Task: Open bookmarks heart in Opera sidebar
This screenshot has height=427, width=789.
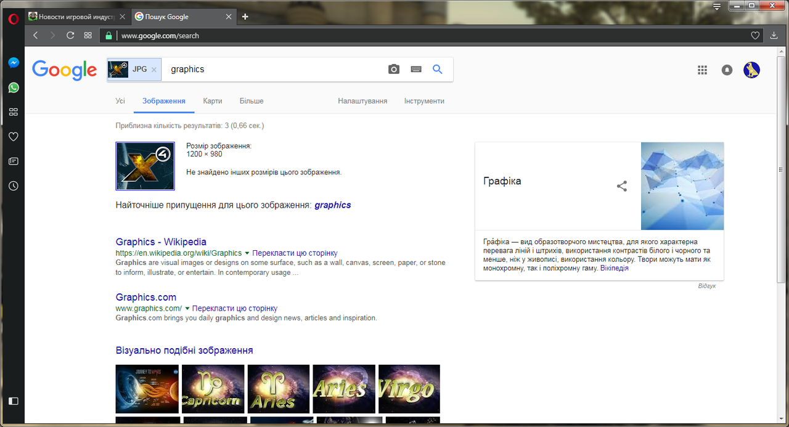Action: (13, 137)
